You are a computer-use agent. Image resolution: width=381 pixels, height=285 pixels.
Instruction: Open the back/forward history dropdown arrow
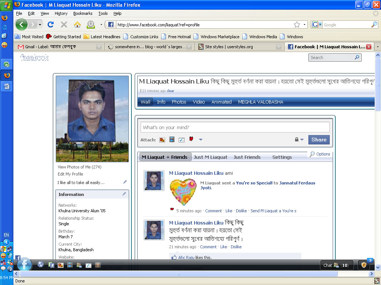pyautogui.click(x=40, y=24)
